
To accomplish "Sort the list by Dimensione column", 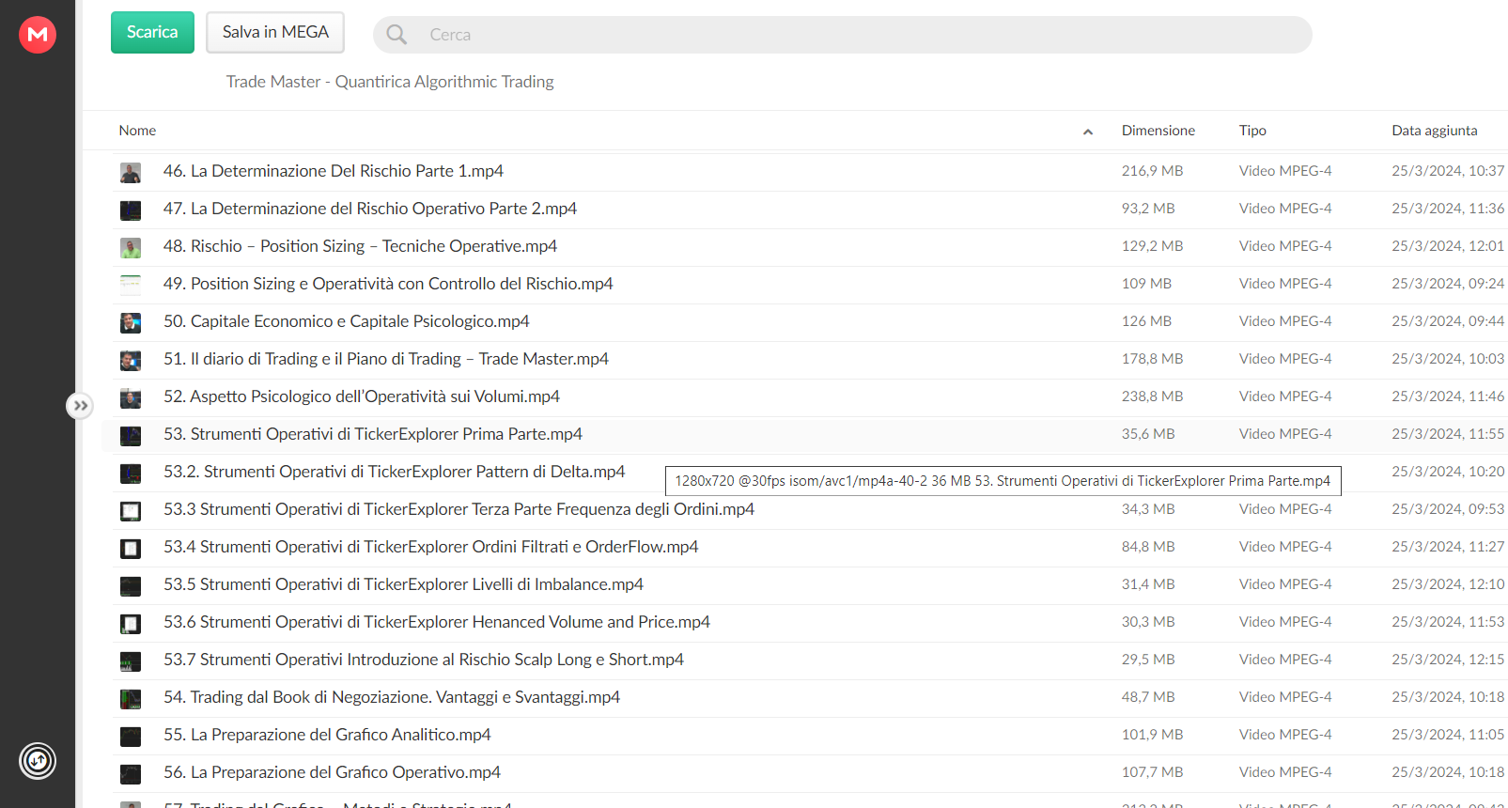I will 1158,131.
